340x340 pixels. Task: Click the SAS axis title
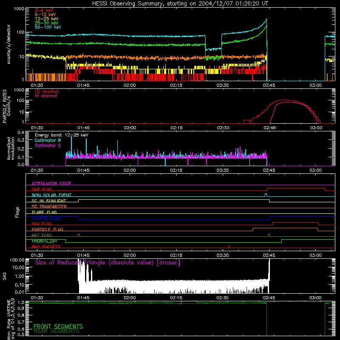tap(4, 276)
